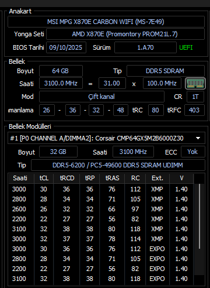Select the 3100 EXPO timing row
The width and height of the screenshot is (210, 288).
point(101,279)
